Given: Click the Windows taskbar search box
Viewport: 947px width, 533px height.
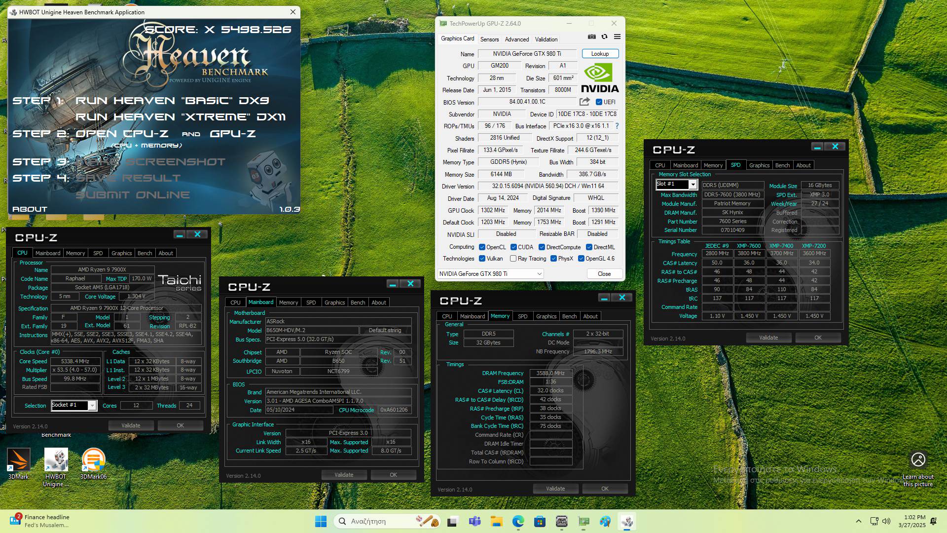Looking at the screenshot, I should click(x=387, y=521).
